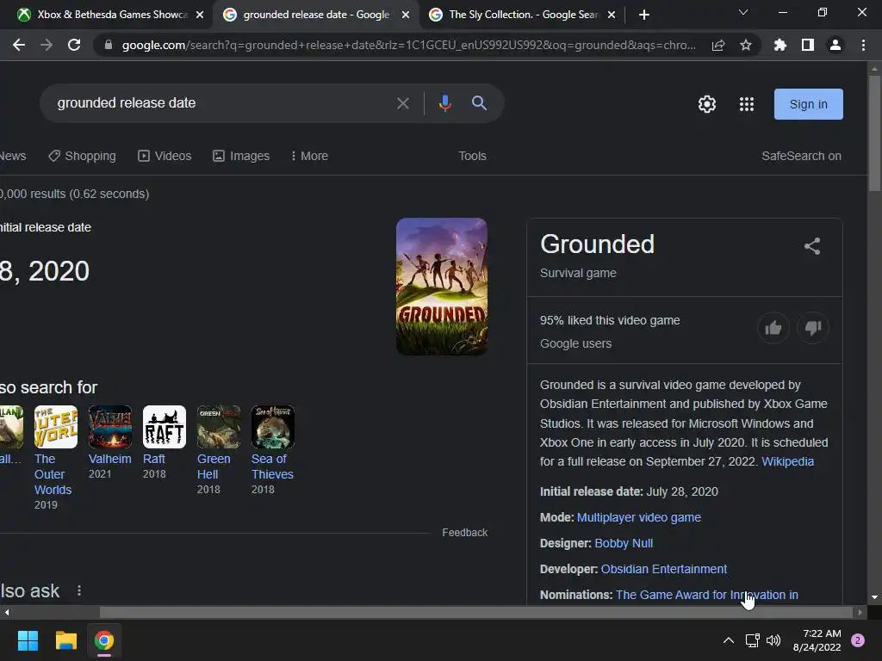This screenshot has width=882, height=661.
Task: Click the Feedback link
Action: pyautogui.click(x=464, y=532)
